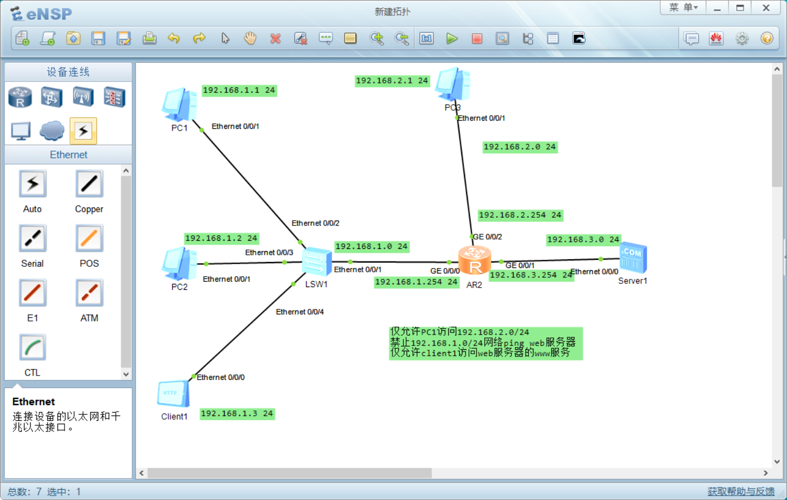This screenshot has height=500, width=787.
Task: Open all CLI windows icon
Action: tap(579, 38)
